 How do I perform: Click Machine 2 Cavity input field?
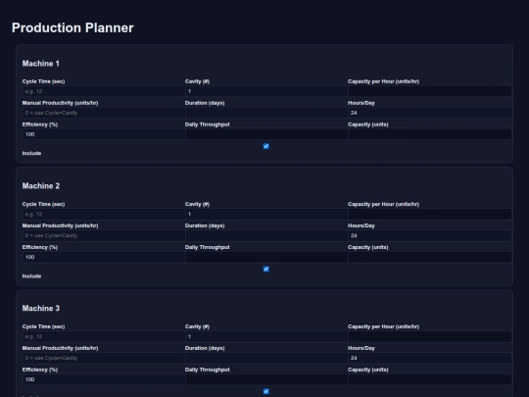tap(266, 214)
